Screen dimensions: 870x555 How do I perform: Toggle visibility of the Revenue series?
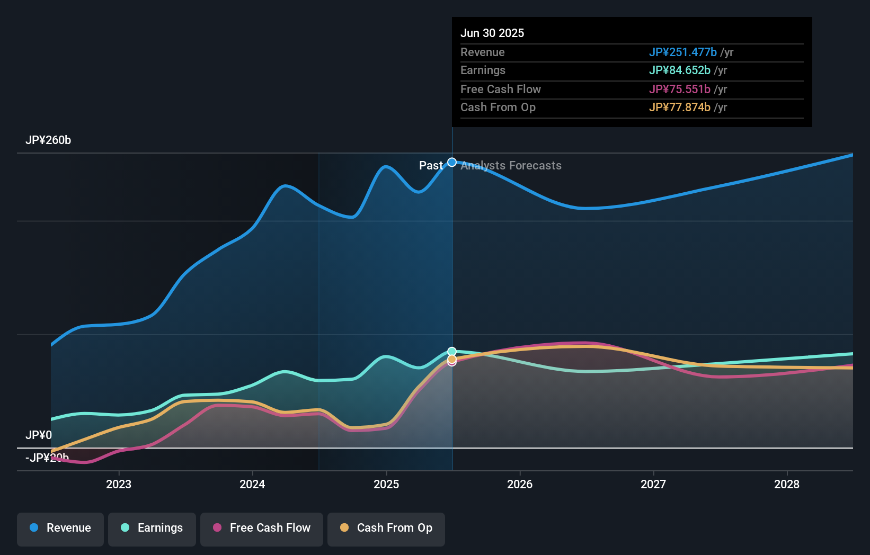click(x=60, y=529)
